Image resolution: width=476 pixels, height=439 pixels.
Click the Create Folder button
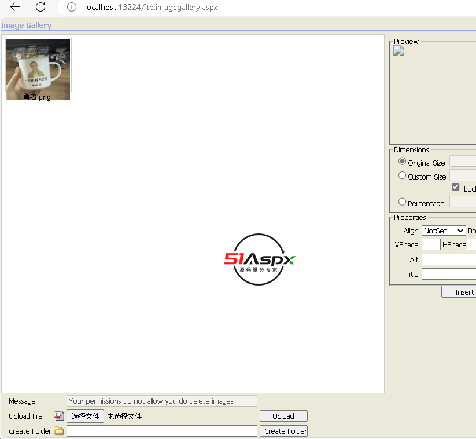click(x=283, y=431)
